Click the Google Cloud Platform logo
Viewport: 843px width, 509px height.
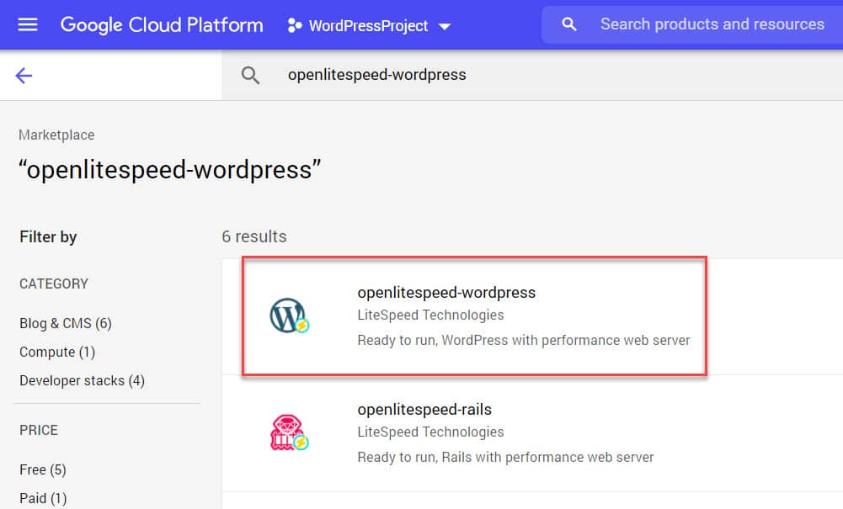pos(162,25)
